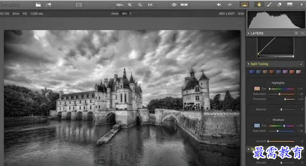Adjust the midpoint handle under the curve
The image size is (306, 166).
click(276, 56)
